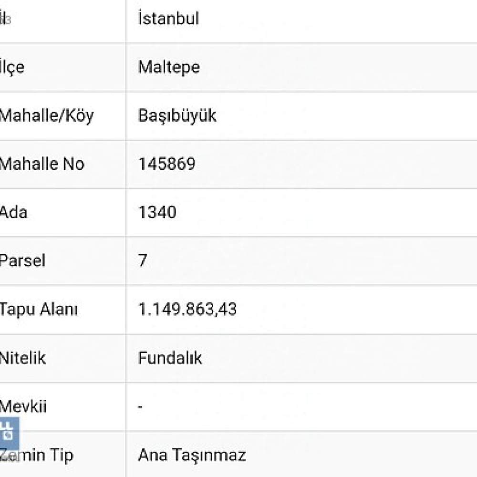Screen dimensions: 477x477
Task: Click the blue square icon near Mevkii
Action: click(x=10, y=433)
